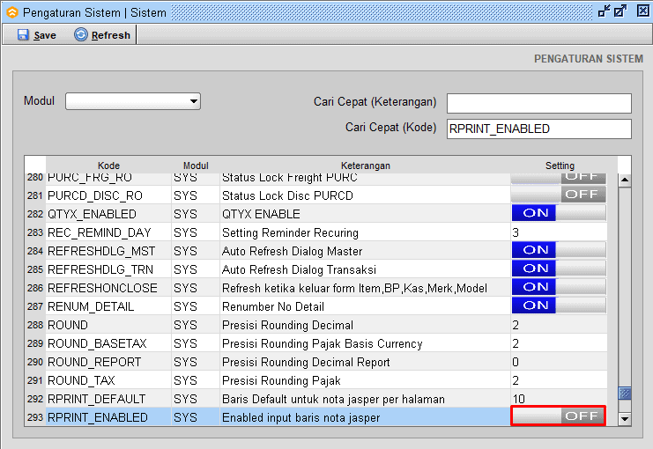Screen dimensions: 653x449
Task: Select the REC_REMIND_DAY code cell
Action: [108, 232]
